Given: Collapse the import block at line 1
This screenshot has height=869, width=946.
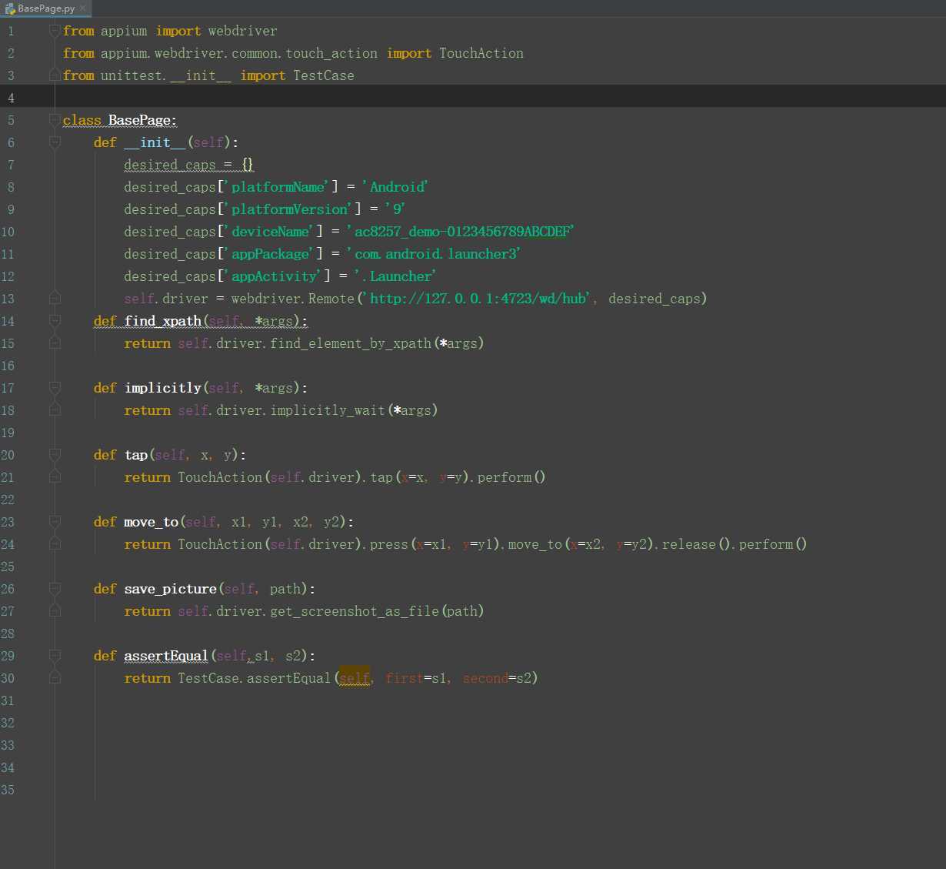Looking at the screenshot, I should [55, 31].
